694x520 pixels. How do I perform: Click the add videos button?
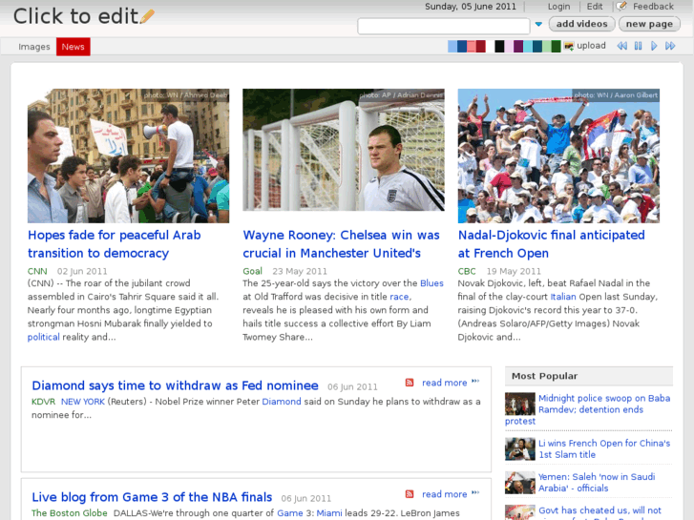[581, 24]
